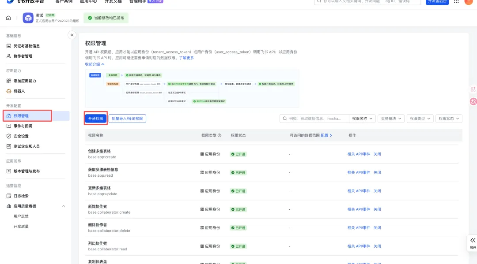Screen dimensions: 477x264
Task: Click 配置 link in data range header
Action: click(326, 135)
